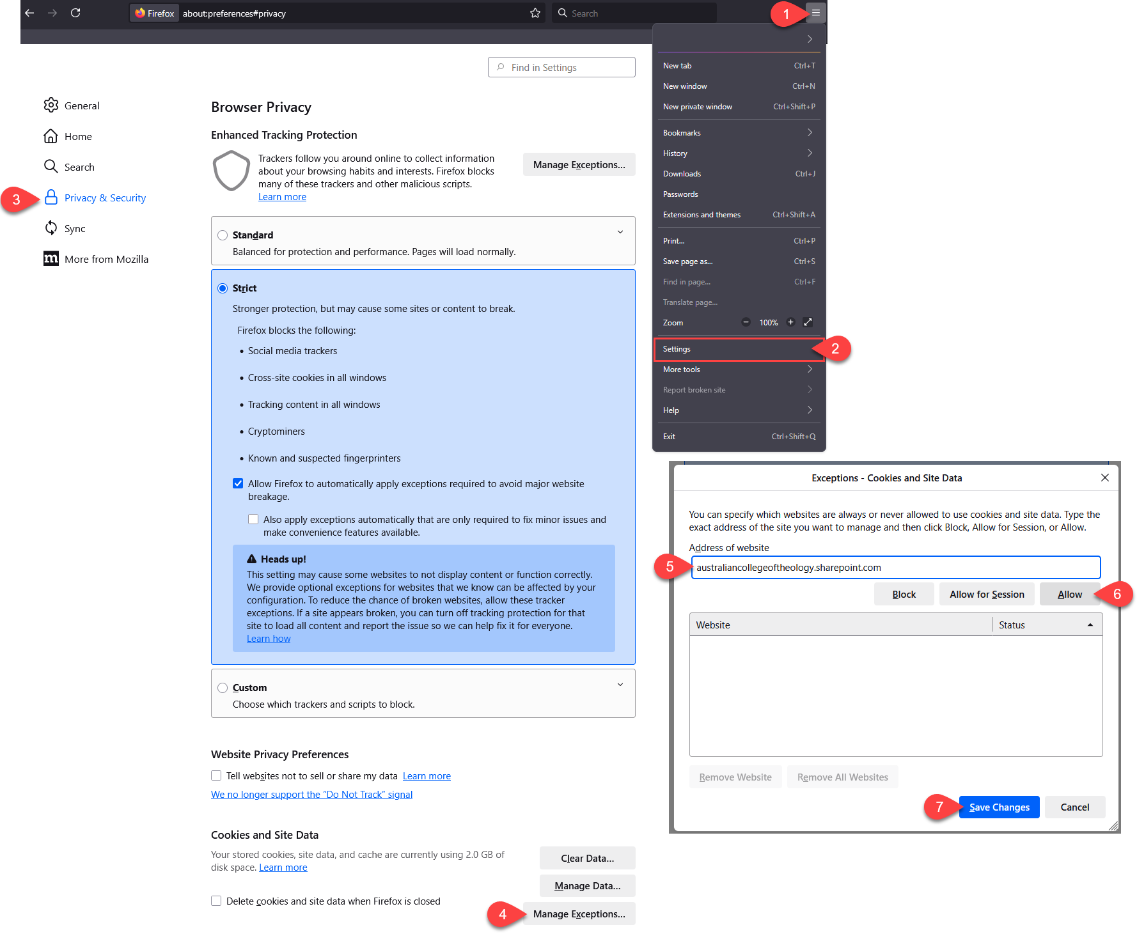Expand the Standard protection details chevron
Screen dimensions: 1137x934
620,232
